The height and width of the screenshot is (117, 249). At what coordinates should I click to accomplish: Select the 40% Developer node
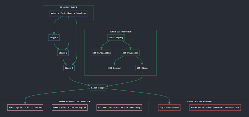pyautogui.click(x=130, y=53)
